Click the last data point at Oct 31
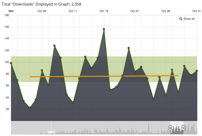 tap(197, 71)
